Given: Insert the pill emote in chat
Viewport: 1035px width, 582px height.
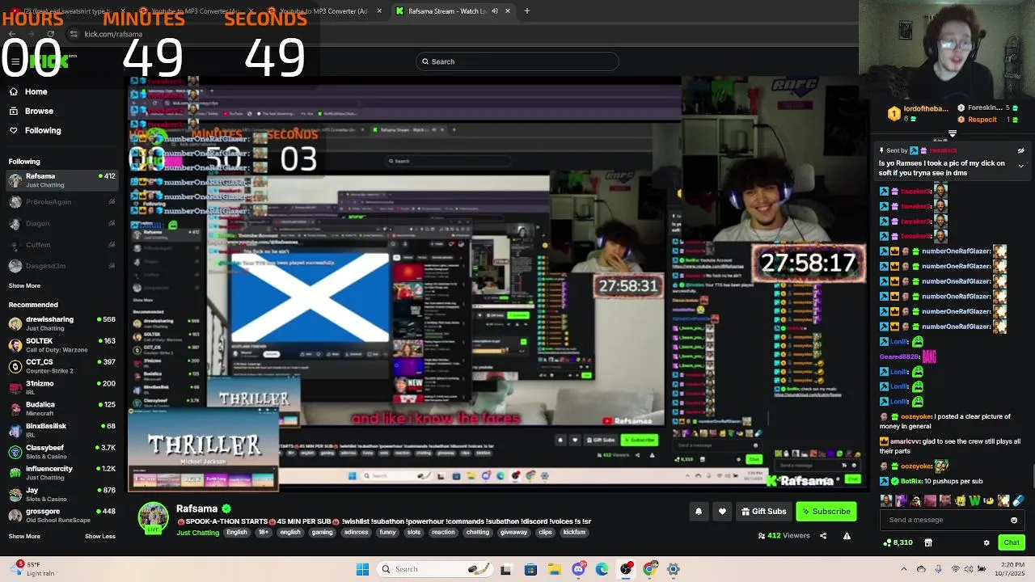Looking at the screenshot, I should point(1017,501).
